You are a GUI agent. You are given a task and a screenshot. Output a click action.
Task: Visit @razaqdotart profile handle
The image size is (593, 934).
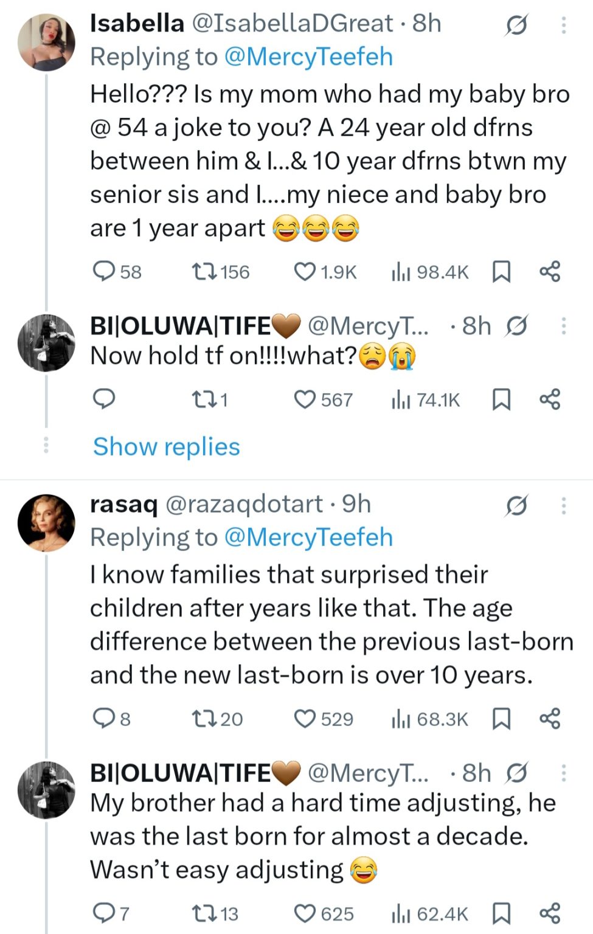(244, 504)
